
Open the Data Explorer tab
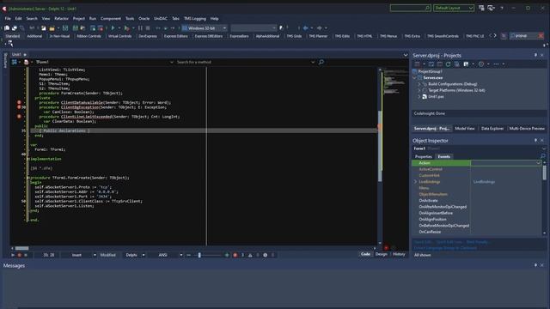492,129
